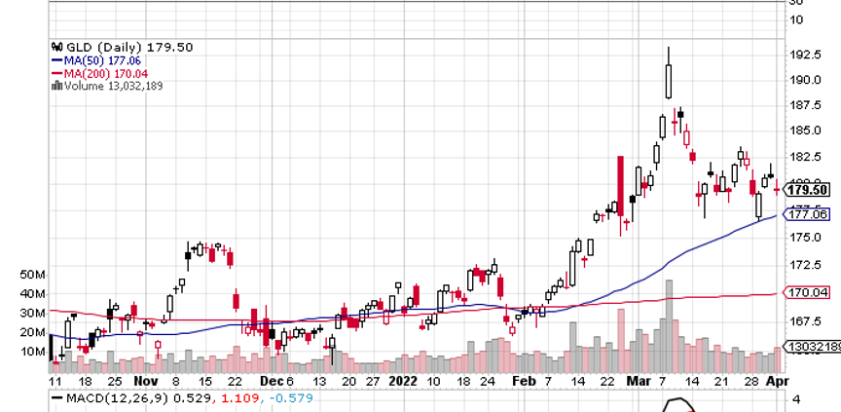Image resolution: width=841 pixels, height=412 pixels.
Task: Click the candlestick icon beside GLD label
Action: pos(55,47)
